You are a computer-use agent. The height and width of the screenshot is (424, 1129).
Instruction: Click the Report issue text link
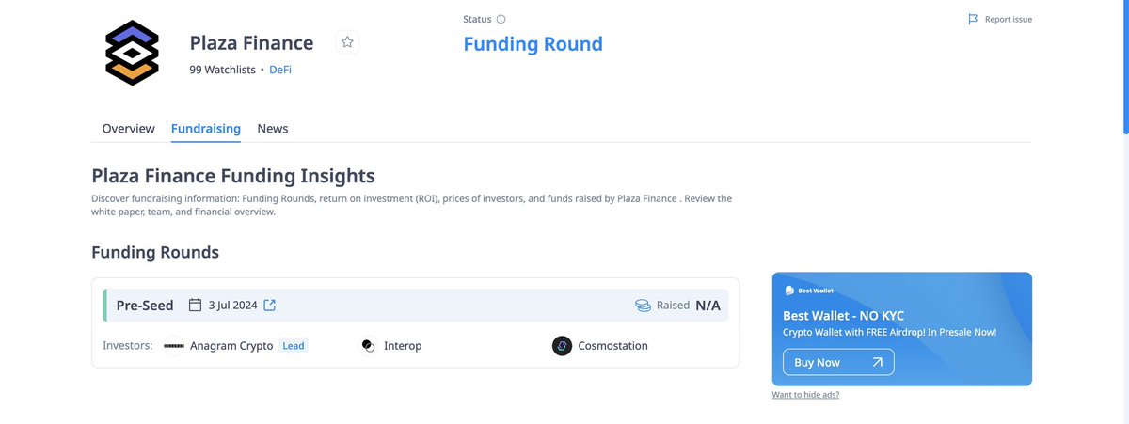pos(1009,19)
